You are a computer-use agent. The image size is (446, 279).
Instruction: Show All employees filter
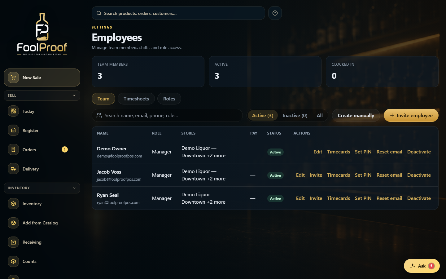point(320,115)
